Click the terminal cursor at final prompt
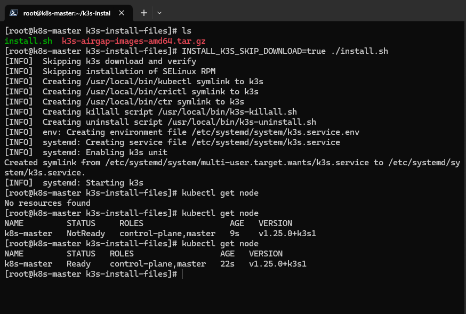Image resolution: width=466 pixels, height=314 pixels. [x=182, y=274]
